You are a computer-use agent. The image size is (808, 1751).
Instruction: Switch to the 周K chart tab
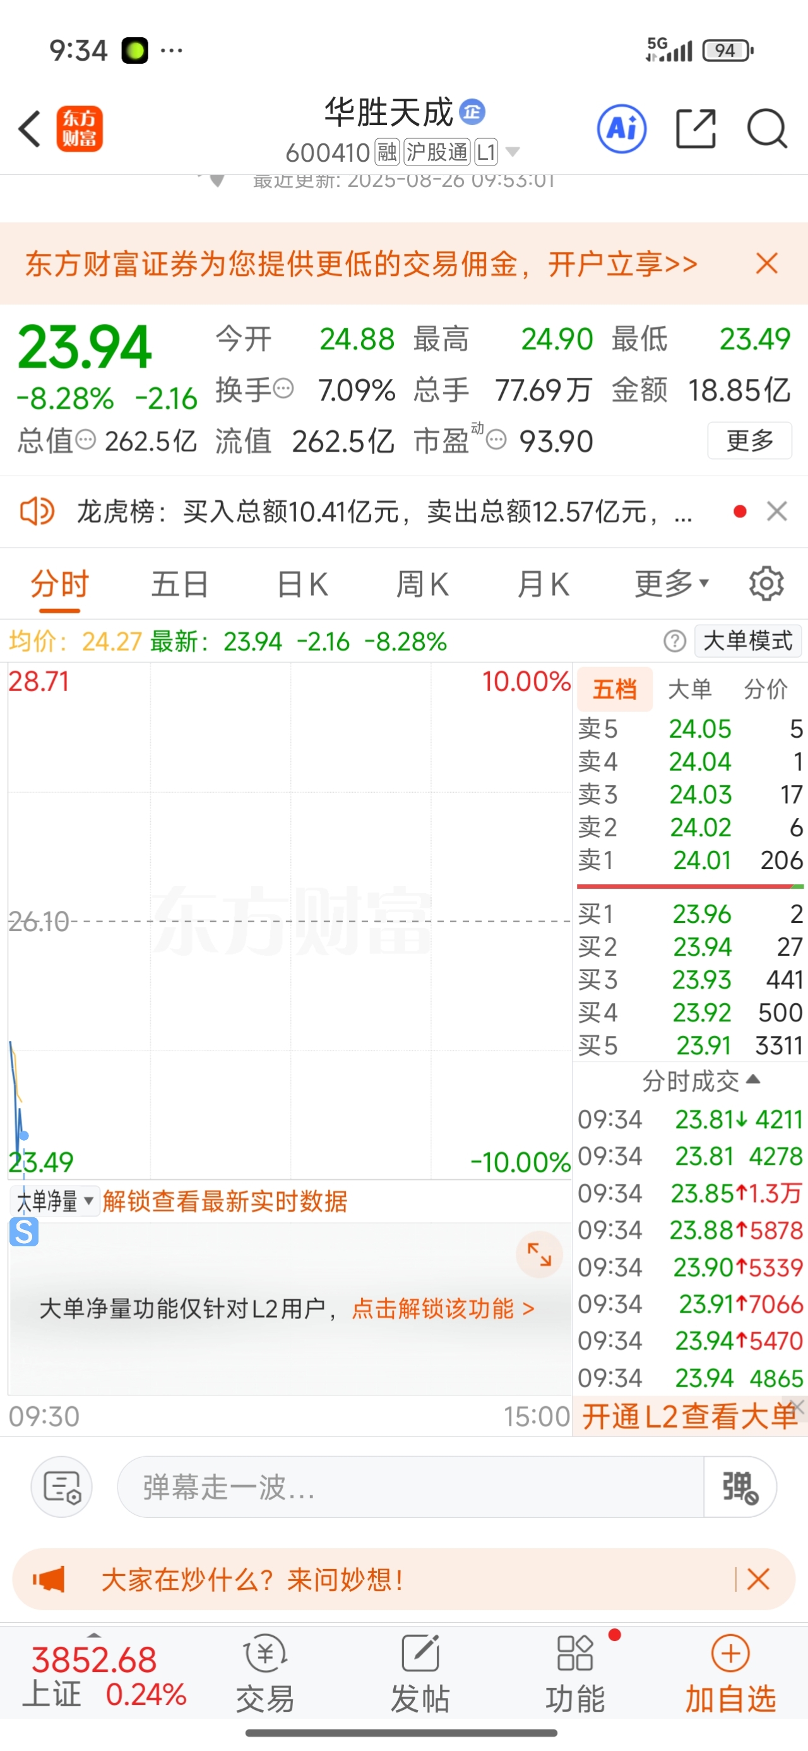point(422,584)
